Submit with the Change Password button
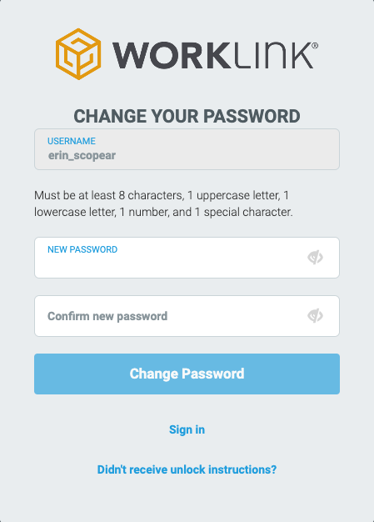 tap(187, 374)
